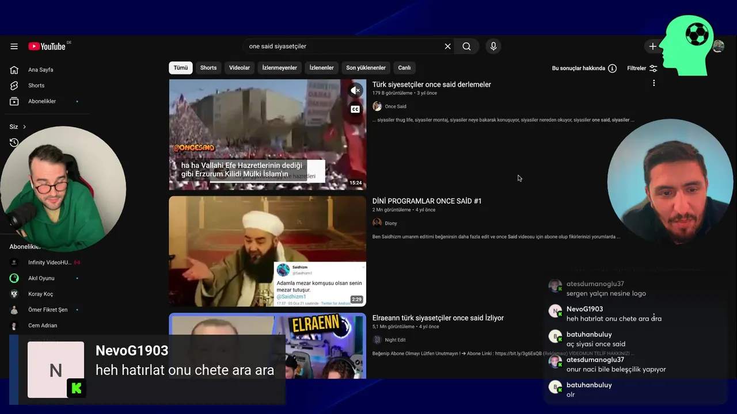Click chat message onur naci bile beleşçilik yapıyor

(616, 369)
